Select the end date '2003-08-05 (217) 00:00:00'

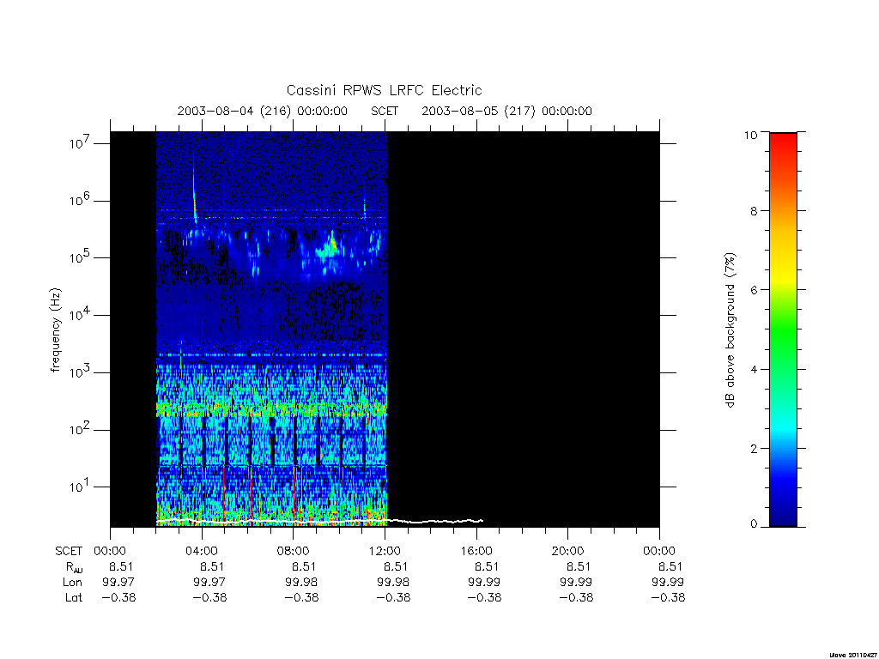click(506, 111)
